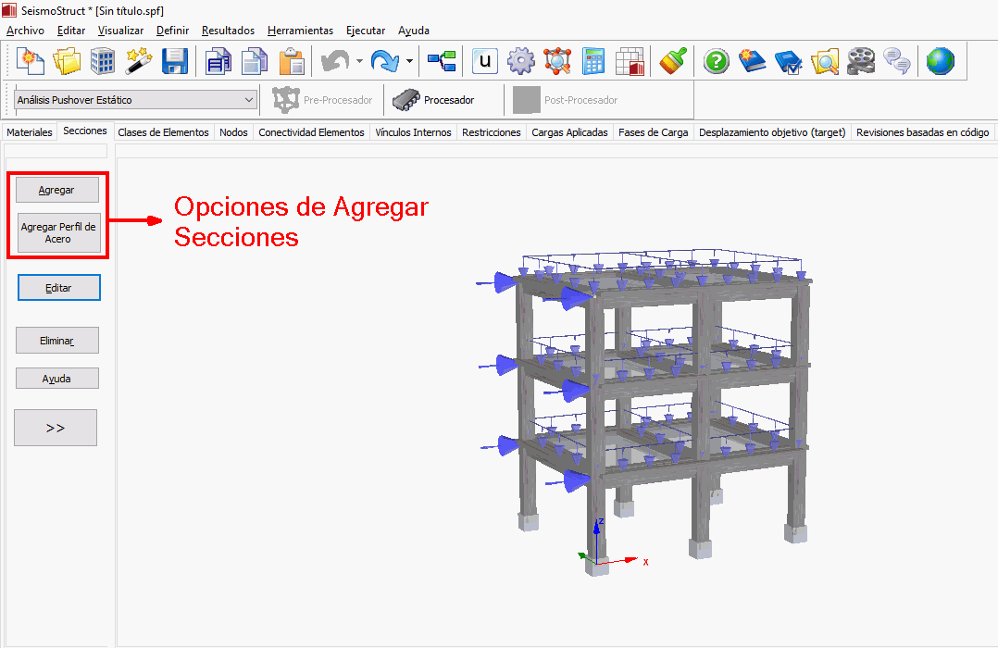Click the Editar button in side panel

(x=58, y=288)
